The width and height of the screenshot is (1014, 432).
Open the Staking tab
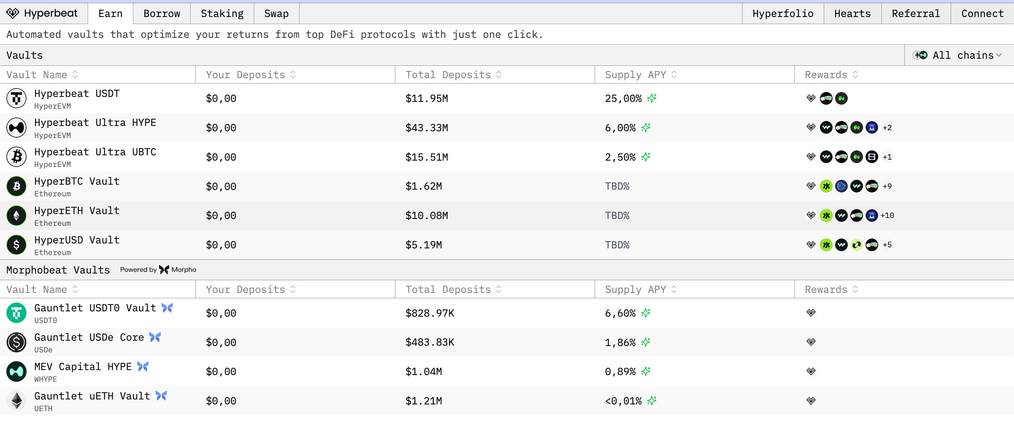coord(222,14)
